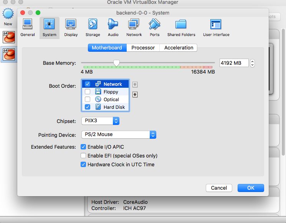Open Shared Folders settings
Viewport: 286px width, 223px height.
coord(181,28)
